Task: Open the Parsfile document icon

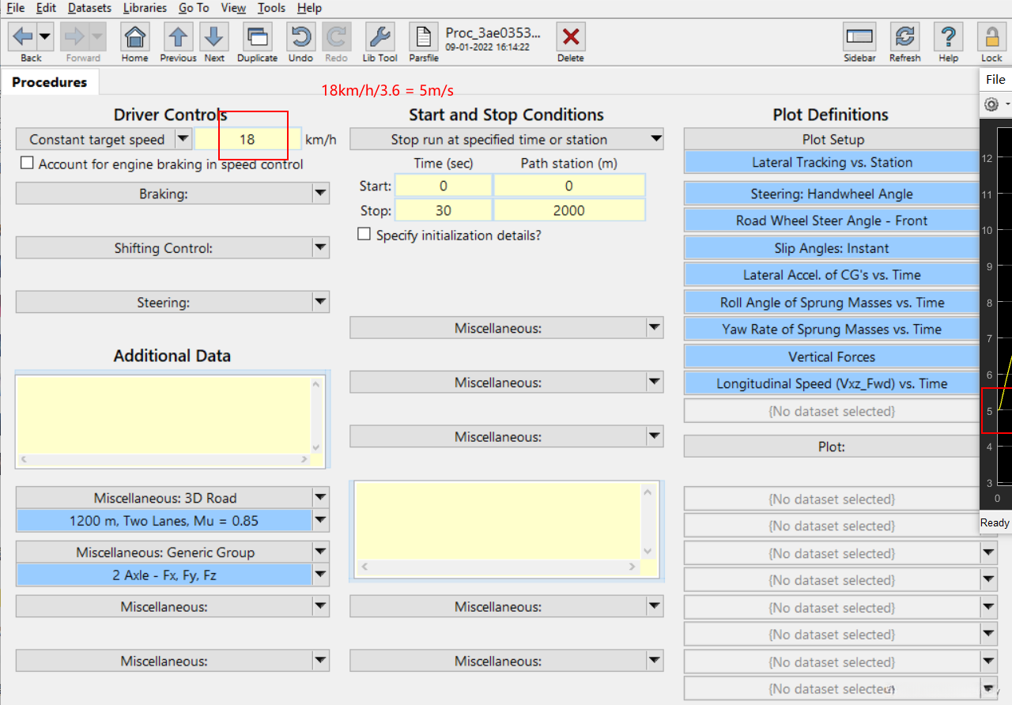Action: pos(424,37)
